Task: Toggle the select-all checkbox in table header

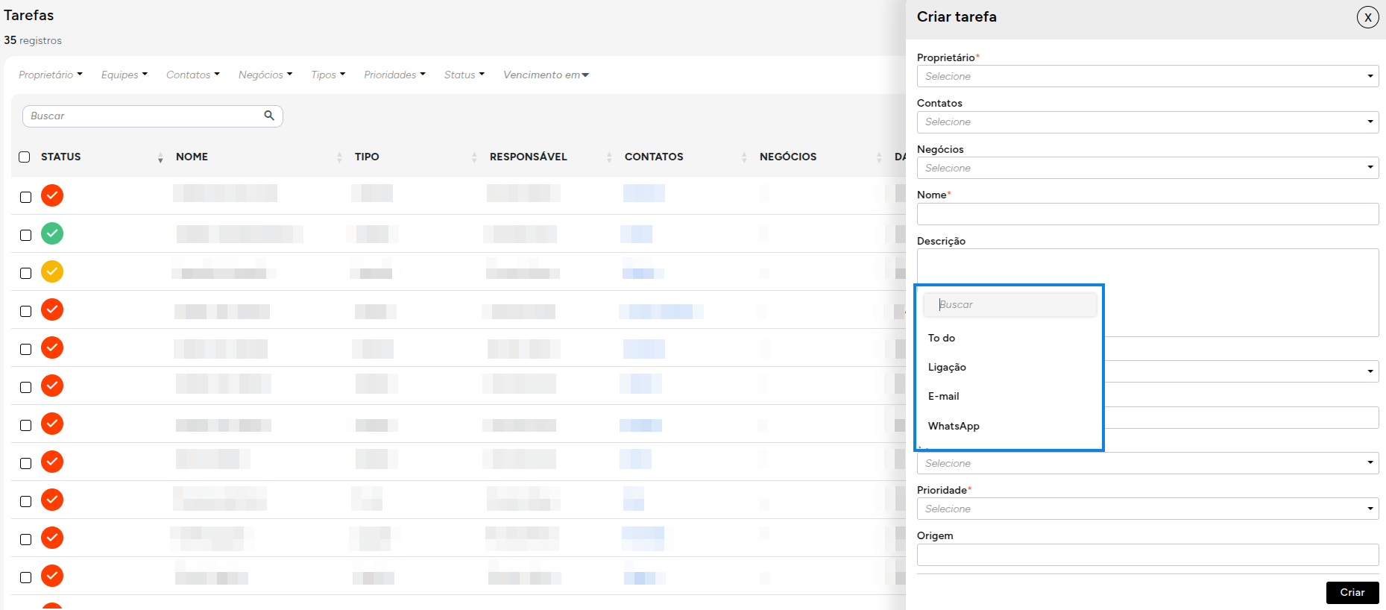Action: [25, 157]
